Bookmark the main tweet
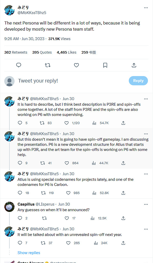Viewport: 153px width, 263px height. pyautogui.click(x=105, y=65)
